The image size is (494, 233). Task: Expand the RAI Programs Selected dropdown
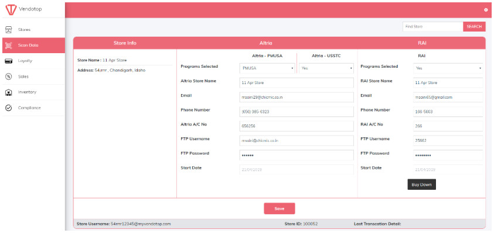tap(448, 68)
